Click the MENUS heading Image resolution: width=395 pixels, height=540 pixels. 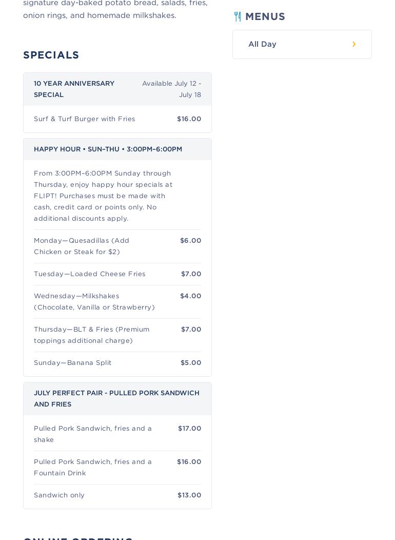coord(265,17)
